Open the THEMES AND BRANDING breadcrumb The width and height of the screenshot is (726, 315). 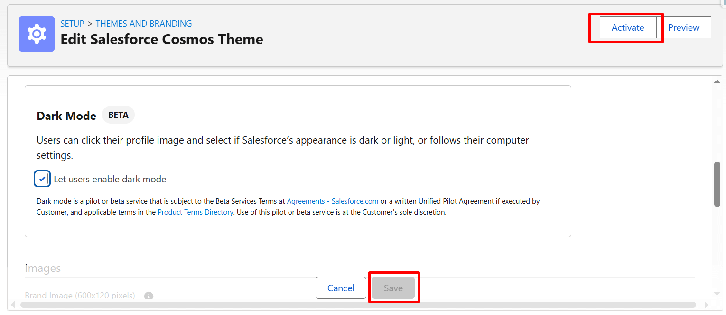pyautogui.click(x=144, y=23)
